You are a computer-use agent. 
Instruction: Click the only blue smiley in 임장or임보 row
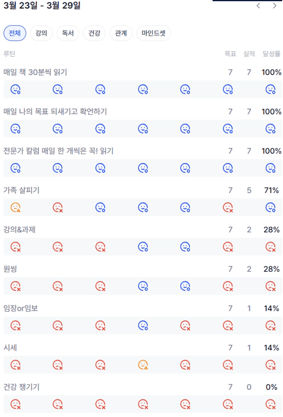pyautogui.click(x=143, y=325)
